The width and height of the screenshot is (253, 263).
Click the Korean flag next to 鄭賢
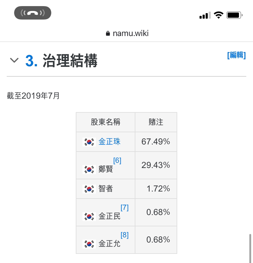tap(89, 170)
